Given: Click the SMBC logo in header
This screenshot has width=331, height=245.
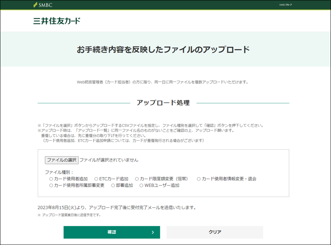Looking at the screenshot, I should [43, 5].
